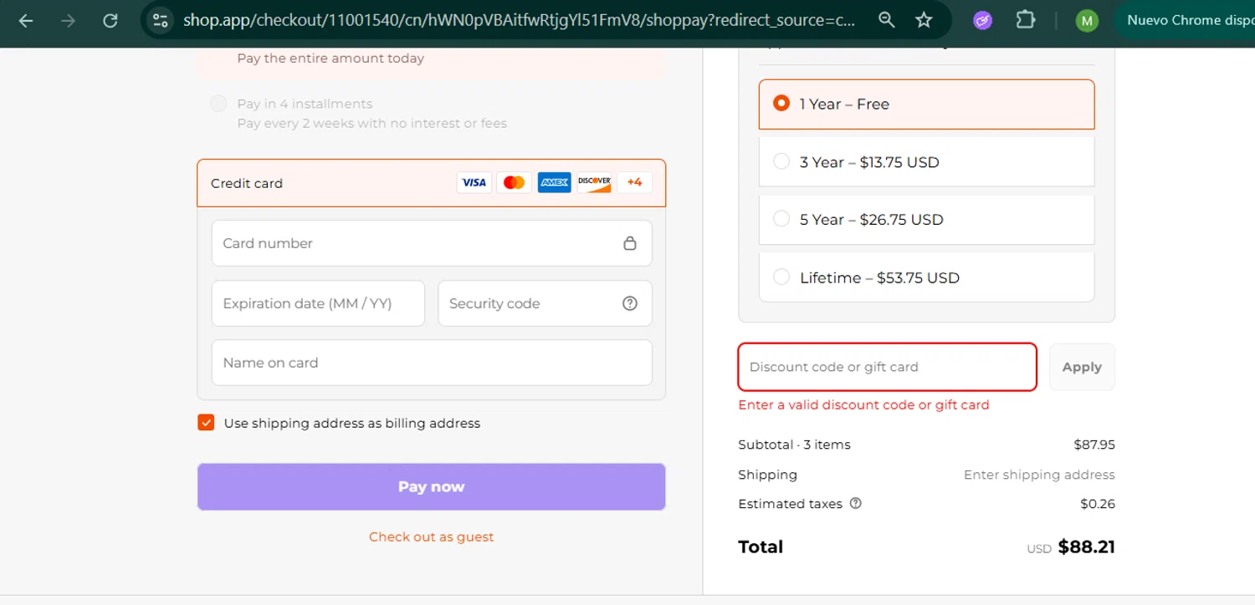Uncheck use shipping address as billing address
The image size is (1255, 605).
point(206,423)
